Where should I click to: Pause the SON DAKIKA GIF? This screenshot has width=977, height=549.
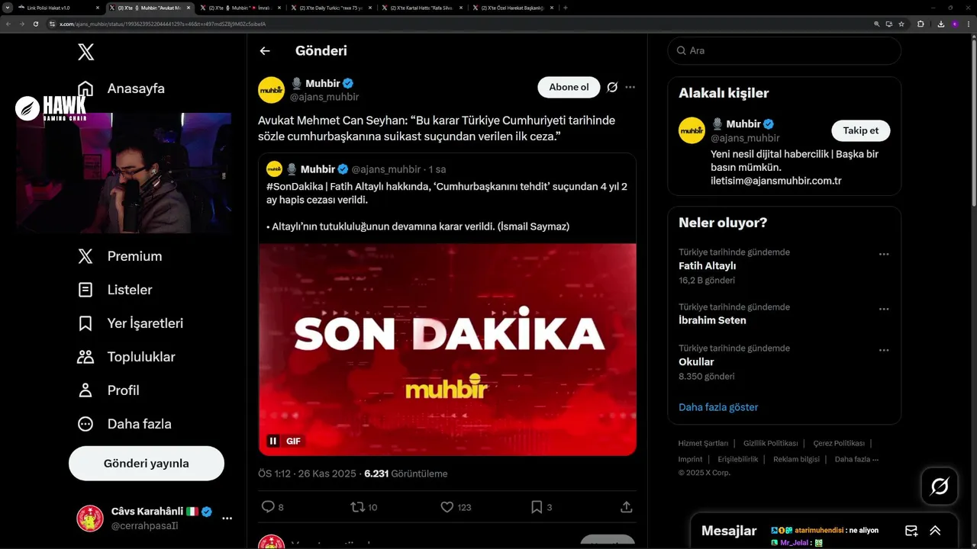(273, 441)
